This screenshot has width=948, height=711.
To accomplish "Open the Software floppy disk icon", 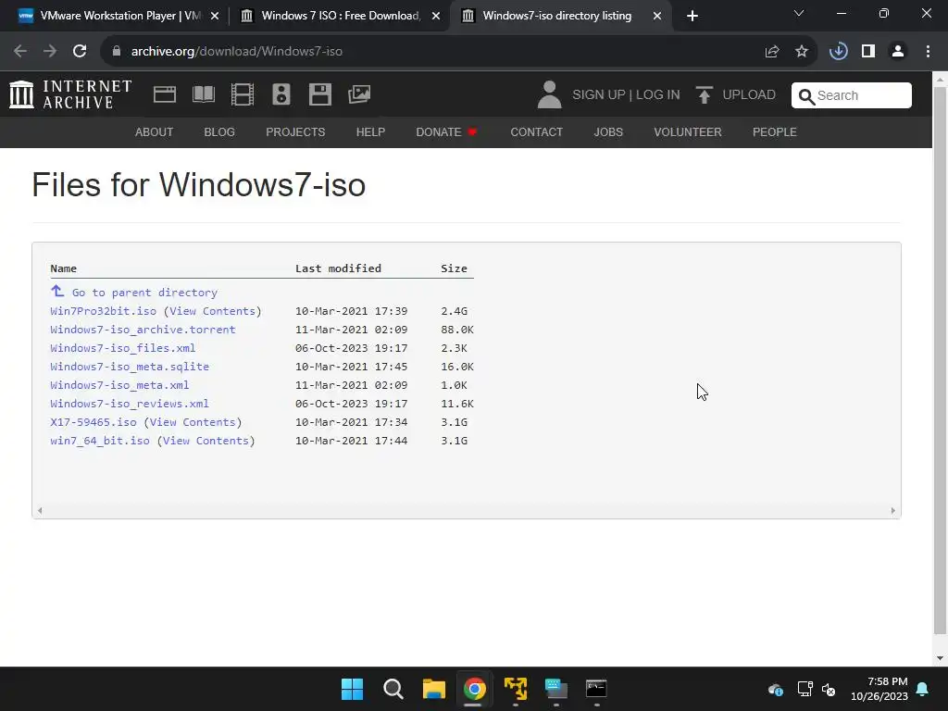I will coord(319,94).
